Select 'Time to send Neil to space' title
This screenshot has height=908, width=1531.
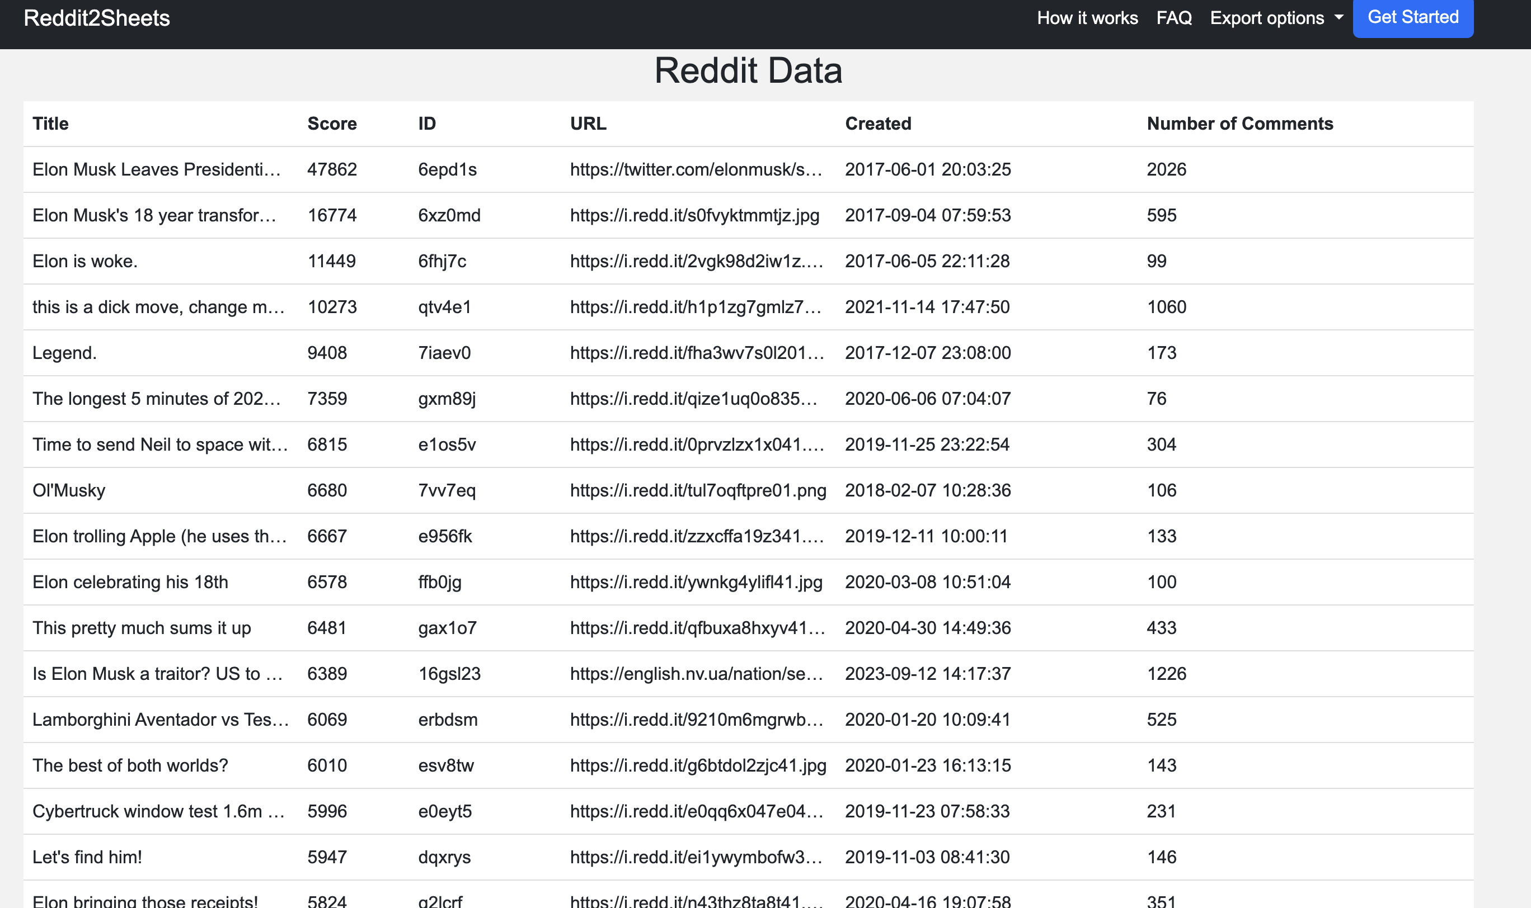coord(160,445)
